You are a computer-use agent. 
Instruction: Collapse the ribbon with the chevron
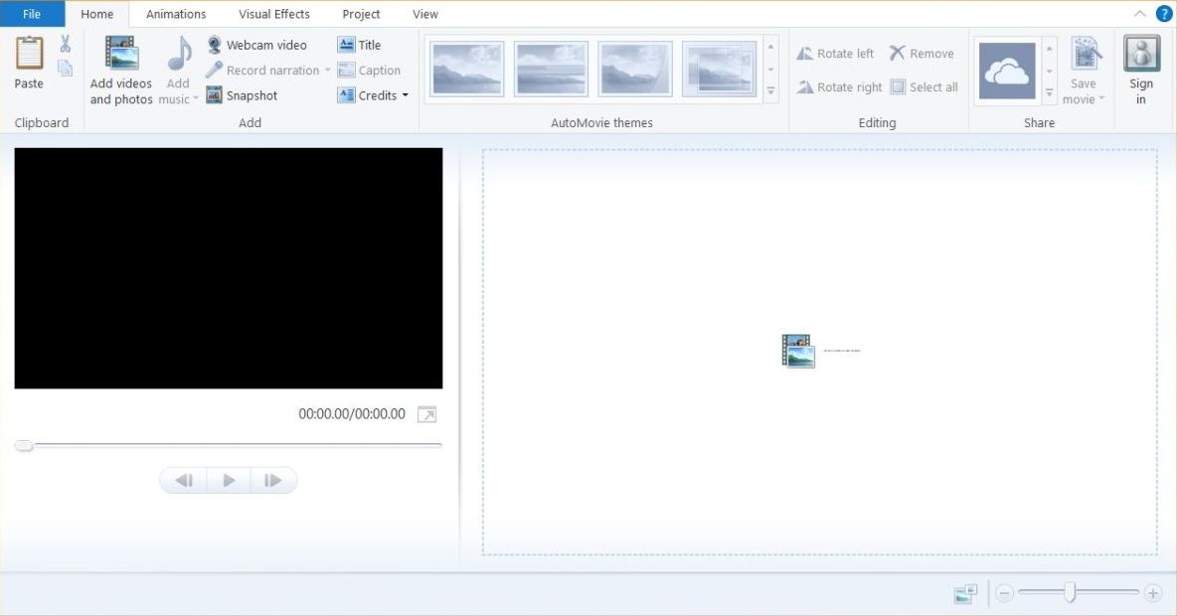pos(1139,14)
